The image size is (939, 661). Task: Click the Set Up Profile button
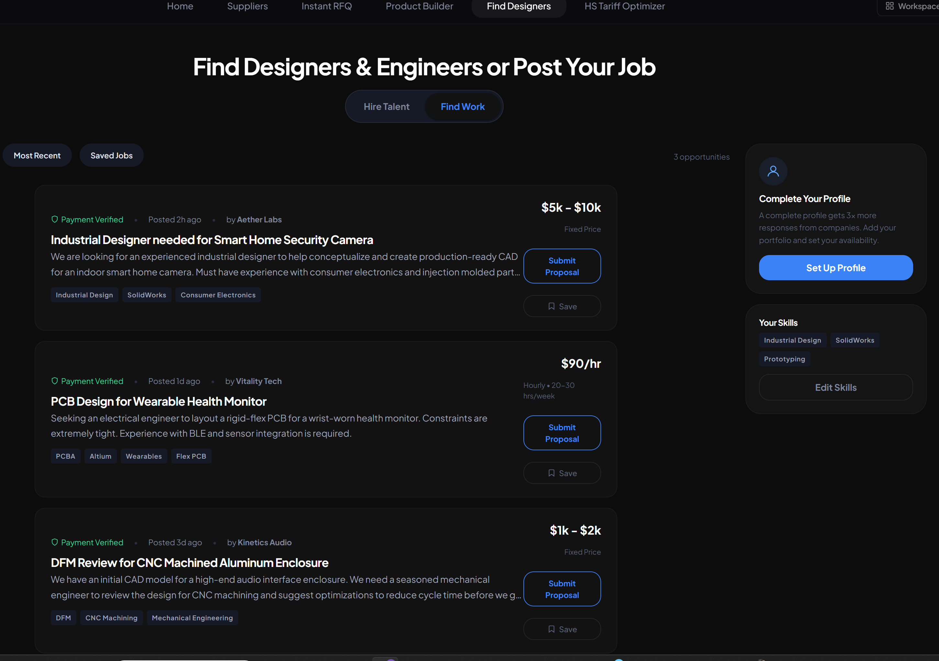tap(835, 267)
